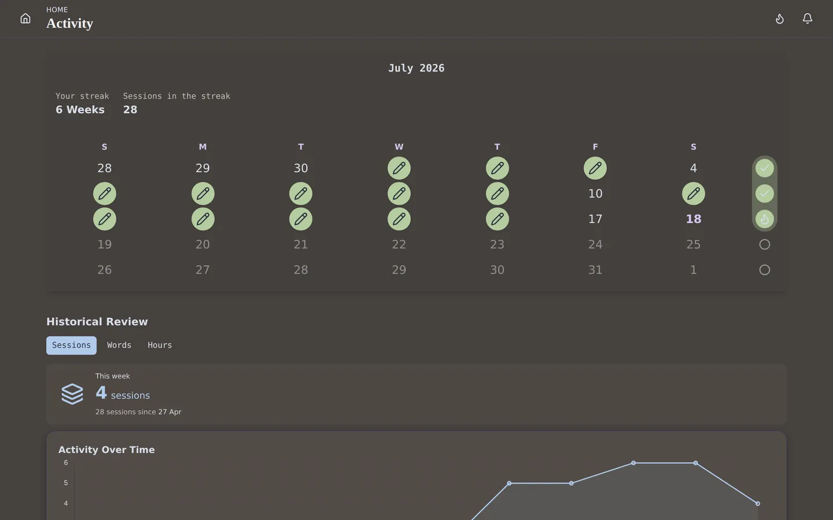Select Sunday the 26th
The height and width of the screenshot is (520, 833).
point(105,270)
